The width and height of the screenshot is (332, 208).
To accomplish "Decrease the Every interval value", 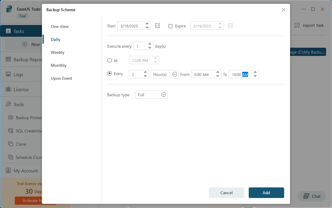I will 145,76.
